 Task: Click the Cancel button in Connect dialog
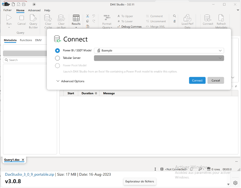(216, 81)
